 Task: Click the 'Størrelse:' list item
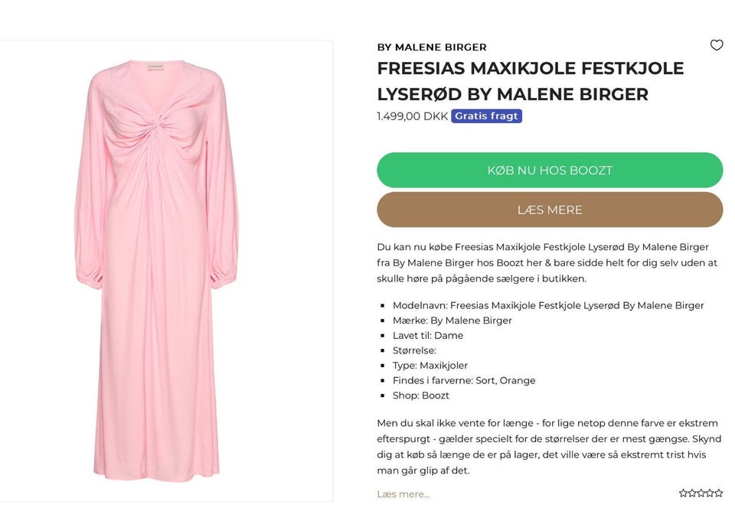pos(414,350)
